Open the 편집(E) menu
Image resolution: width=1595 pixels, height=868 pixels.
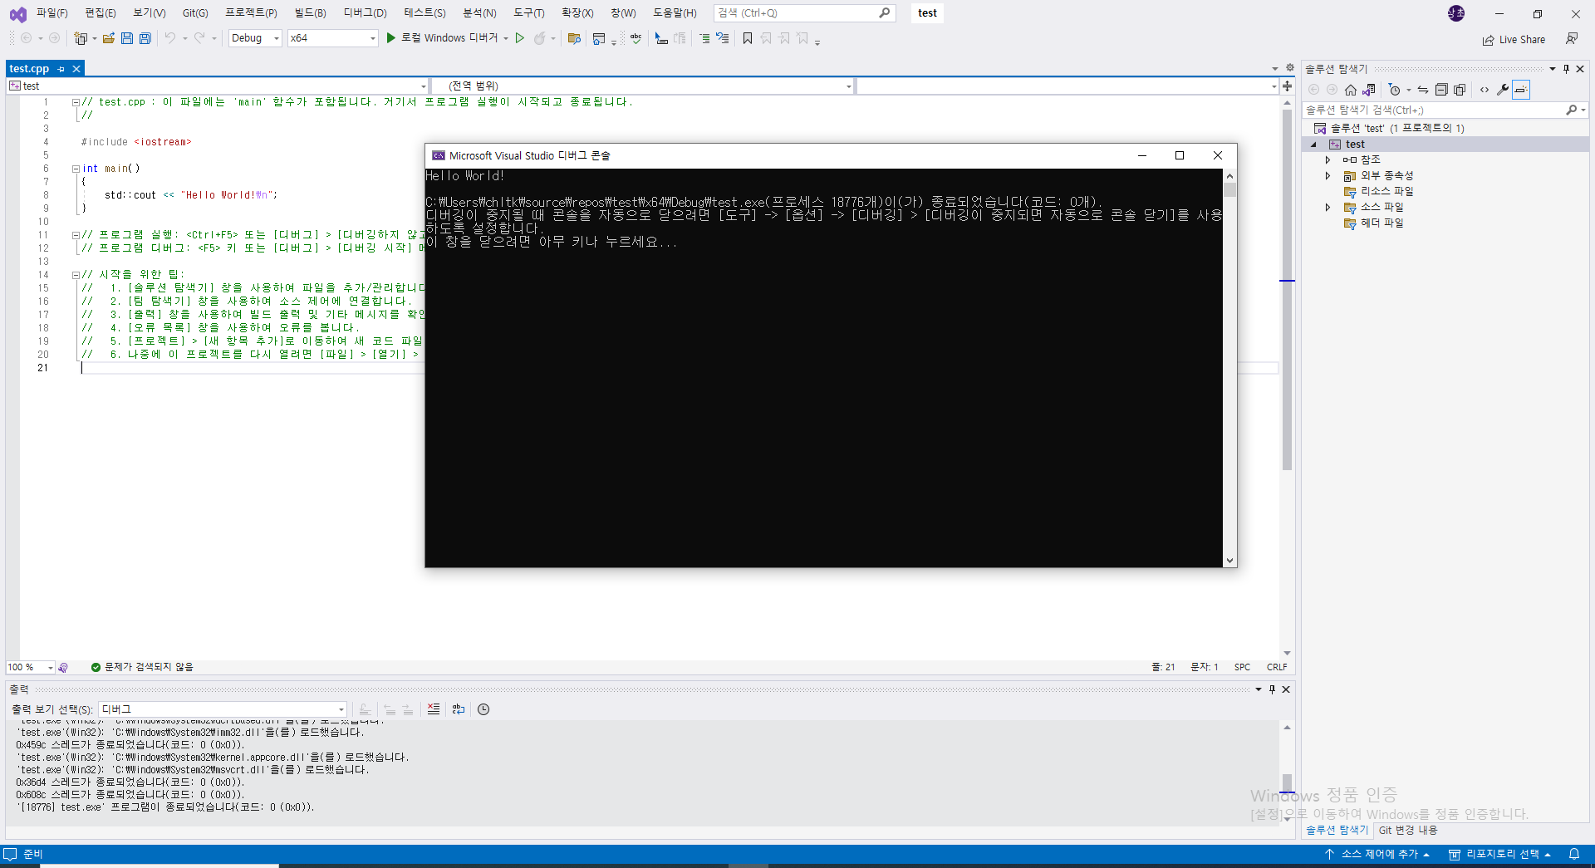coord(101,13)
